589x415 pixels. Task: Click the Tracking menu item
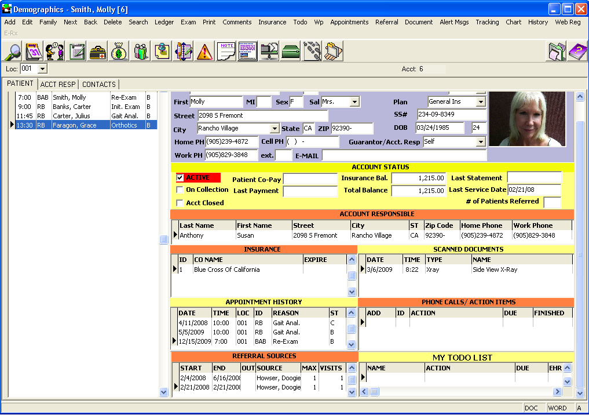pyautogui.click(x=487, y=22)
